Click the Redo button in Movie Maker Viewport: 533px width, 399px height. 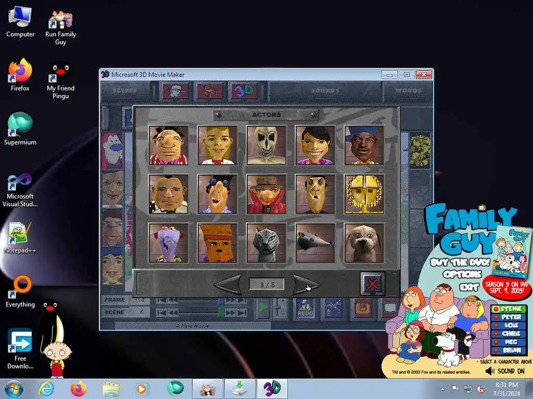[x=305, y=308]
